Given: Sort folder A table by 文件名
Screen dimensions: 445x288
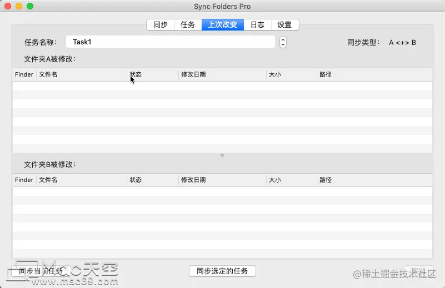Looking at the screenshot, I should (82, 74).
